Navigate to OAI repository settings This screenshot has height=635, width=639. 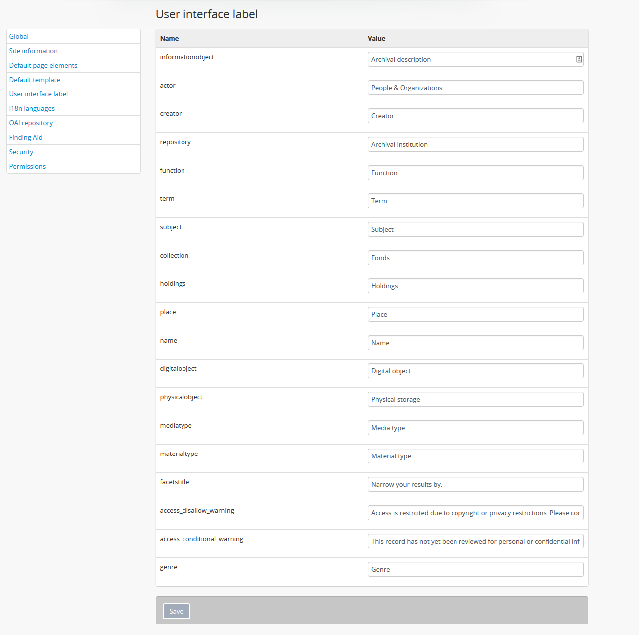31,123
